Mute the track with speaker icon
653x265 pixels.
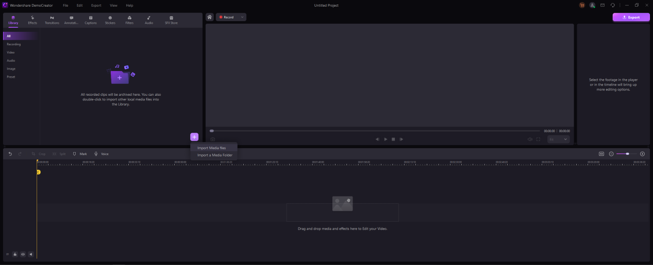[x=30, y=254]
